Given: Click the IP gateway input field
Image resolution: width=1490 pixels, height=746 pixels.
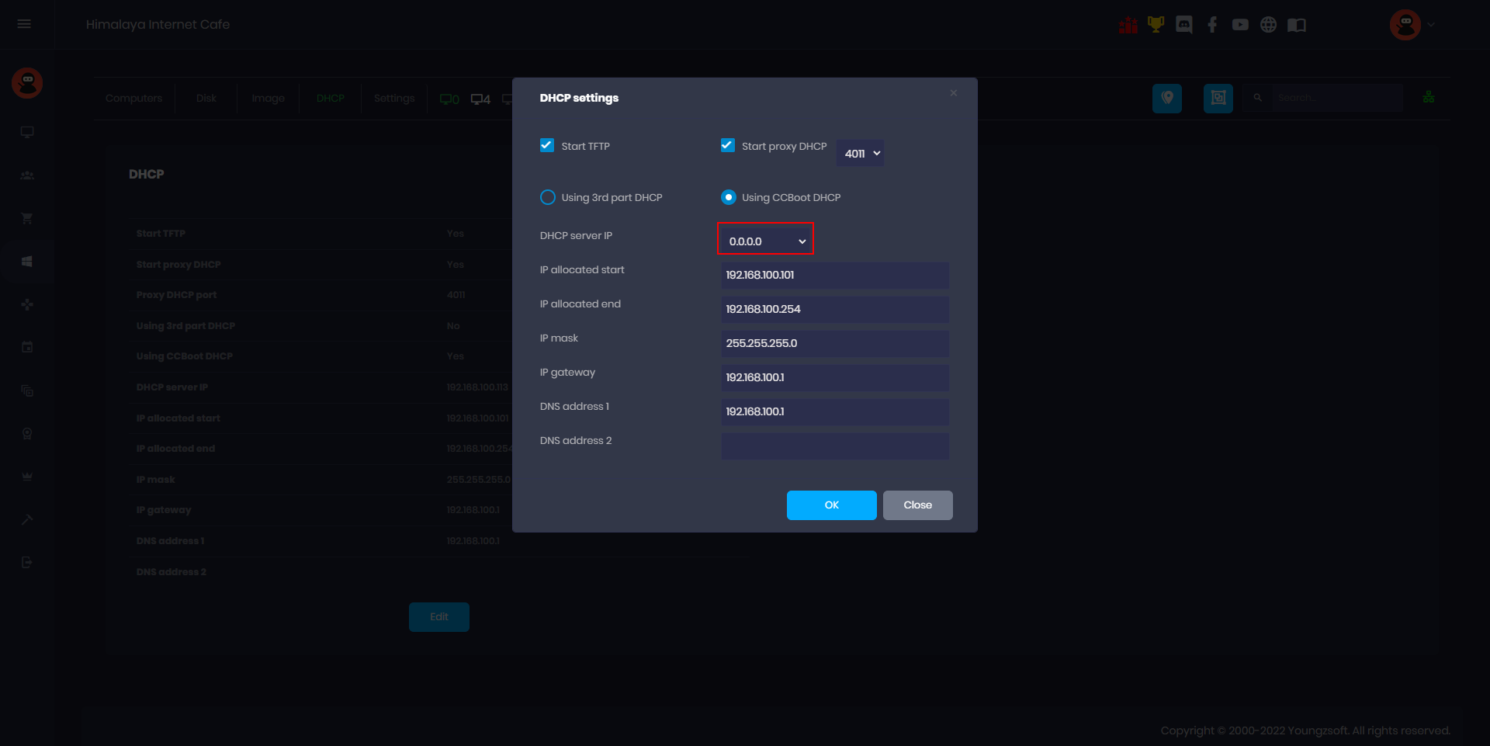Looking at the screenshot, I should [834, 378].
